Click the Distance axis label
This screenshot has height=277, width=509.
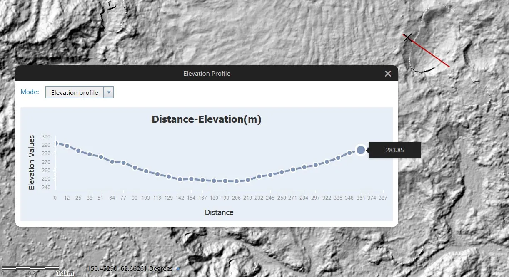point(219,213)
